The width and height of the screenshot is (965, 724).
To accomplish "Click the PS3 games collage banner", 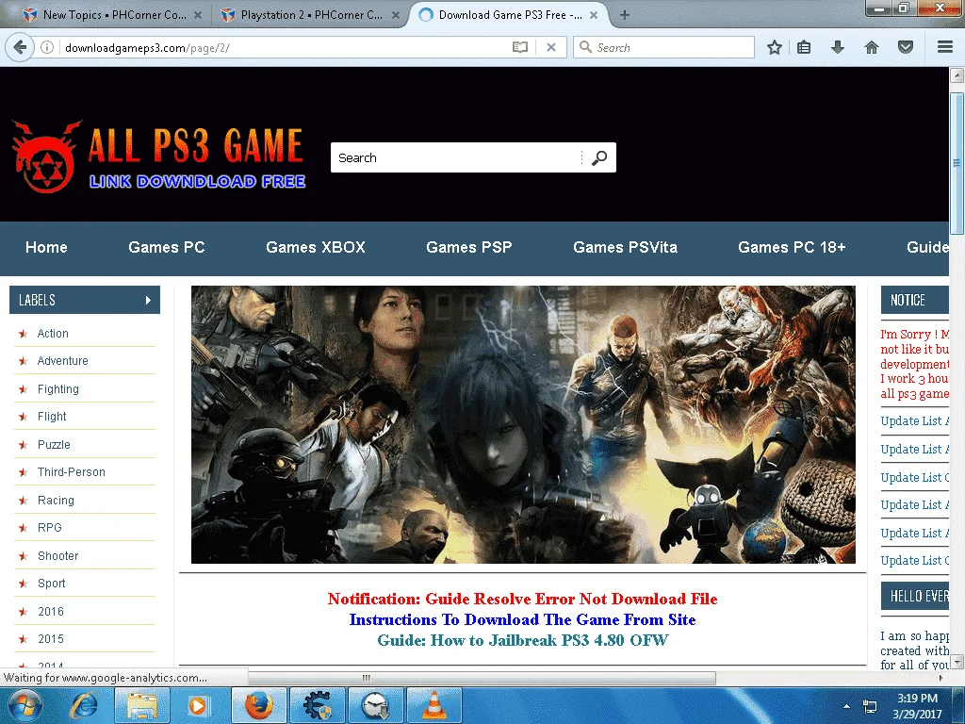I will click(x=523, y=425).
